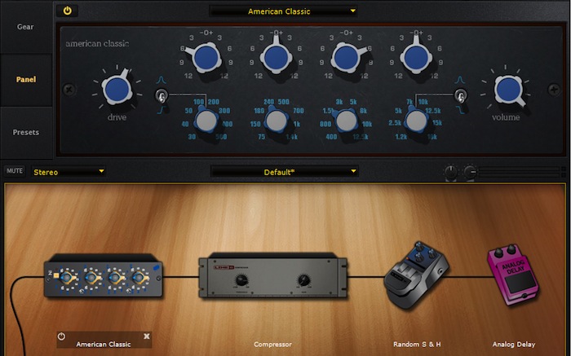Flip the low band peak/shelf toggle switch
Viewport: 571px width, 356px height.
162,96
